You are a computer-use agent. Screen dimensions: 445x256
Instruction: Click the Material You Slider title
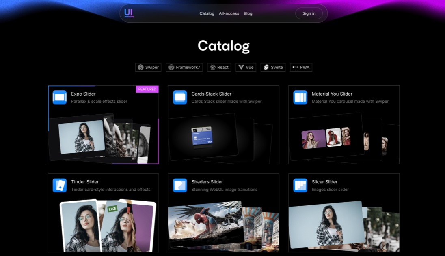[332, 94]
